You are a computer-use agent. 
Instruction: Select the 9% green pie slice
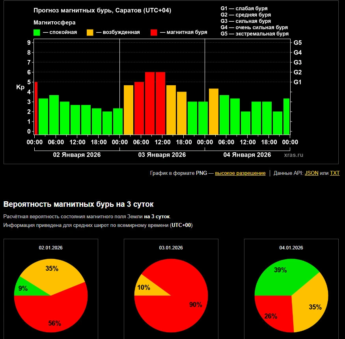tap(22, 289)
